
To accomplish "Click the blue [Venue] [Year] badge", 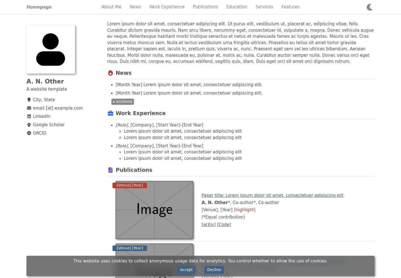I will point(130,248).
